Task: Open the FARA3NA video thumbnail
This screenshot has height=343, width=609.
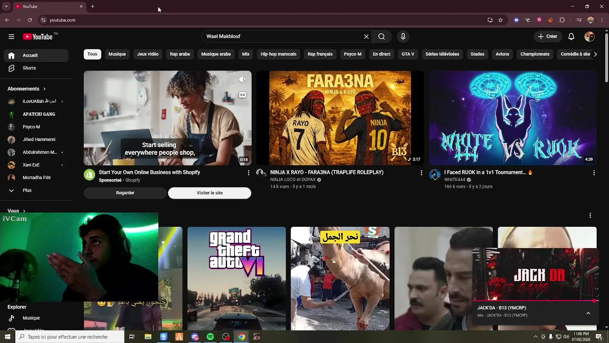Action: pyautogui.click(x=340, y=118)
